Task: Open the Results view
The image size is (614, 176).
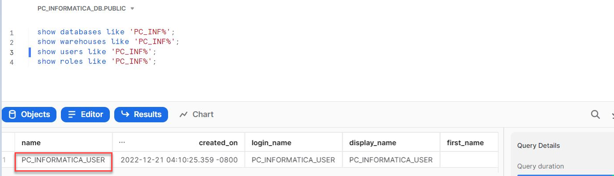Action: pos(141,115)
